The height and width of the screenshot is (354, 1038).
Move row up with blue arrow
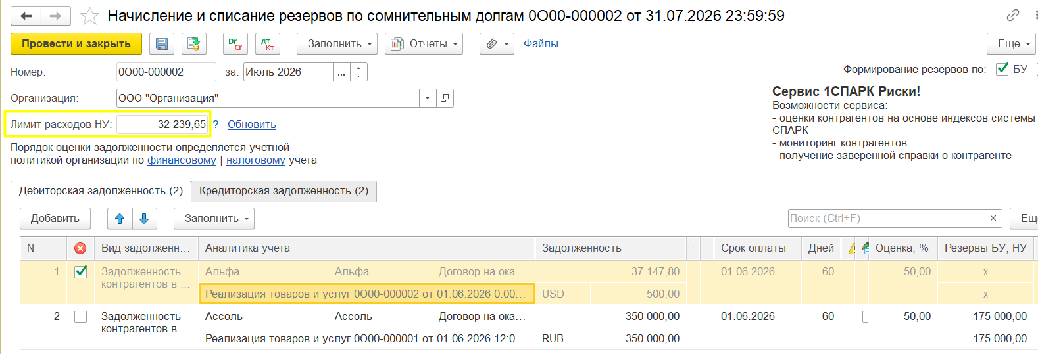(120, 219)
